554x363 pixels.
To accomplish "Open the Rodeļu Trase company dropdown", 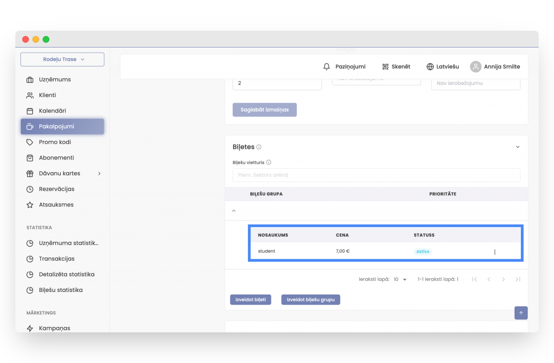I will coord(62,59).
